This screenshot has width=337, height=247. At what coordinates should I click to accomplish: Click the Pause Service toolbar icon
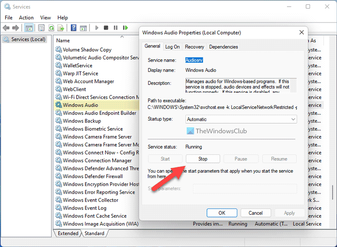116,28
